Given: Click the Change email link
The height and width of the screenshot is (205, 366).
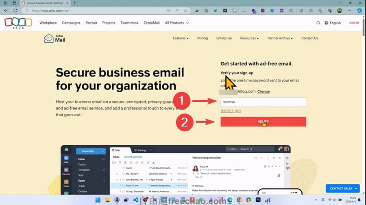Looking at the screenshot, I should tap(264, 92).
